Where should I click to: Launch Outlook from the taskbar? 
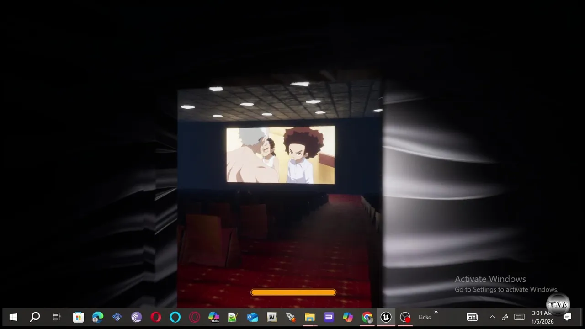tap(253, 317)
